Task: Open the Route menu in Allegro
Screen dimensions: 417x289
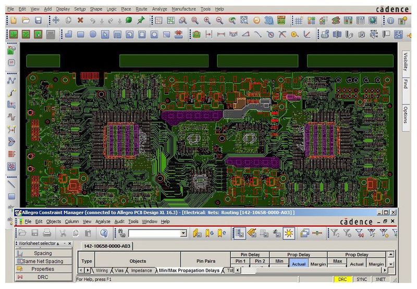Action: (x=141, y=9)
